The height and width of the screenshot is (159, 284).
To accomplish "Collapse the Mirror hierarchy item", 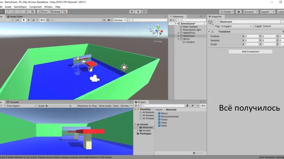I will [178, 39].
